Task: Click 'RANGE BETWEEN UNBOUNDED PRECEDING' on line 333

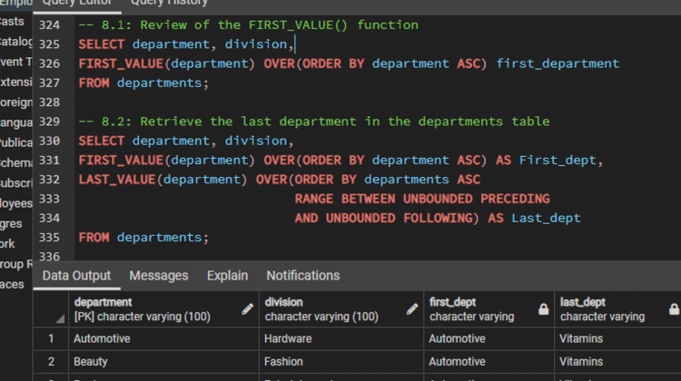Action: click(422, 199)
